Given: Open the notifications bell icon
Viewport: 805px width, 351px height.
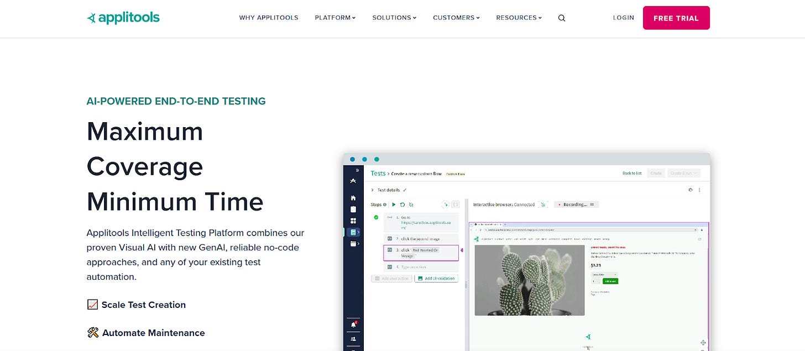Looking at the screenshot, I should pyautogui.click(x=353, y=324).
